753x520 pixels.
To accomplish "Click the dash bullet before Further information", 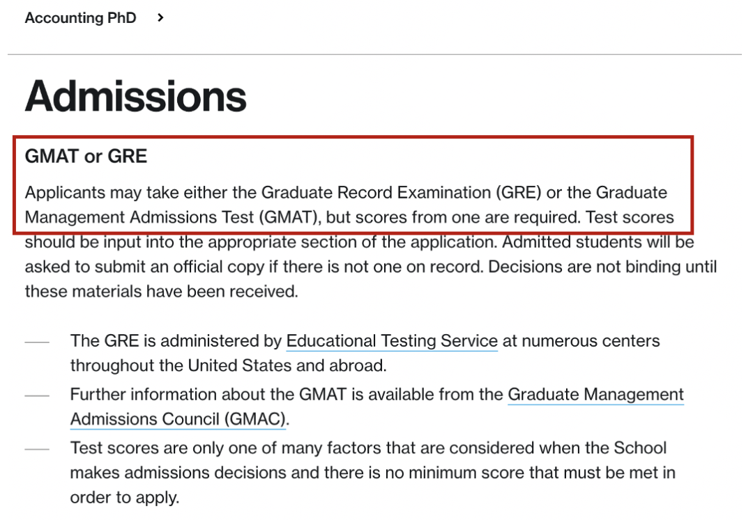I will (37, 396).
